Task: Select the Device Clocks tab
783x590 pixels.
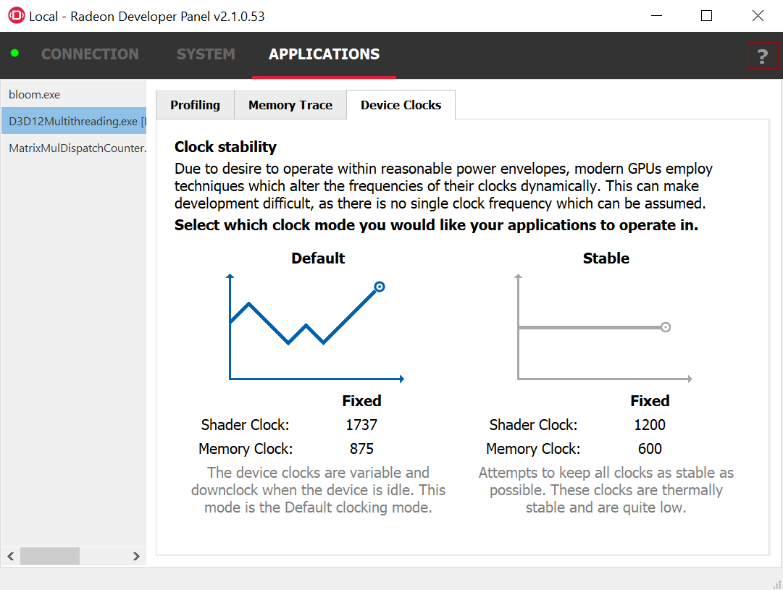Action: [401, 105]
